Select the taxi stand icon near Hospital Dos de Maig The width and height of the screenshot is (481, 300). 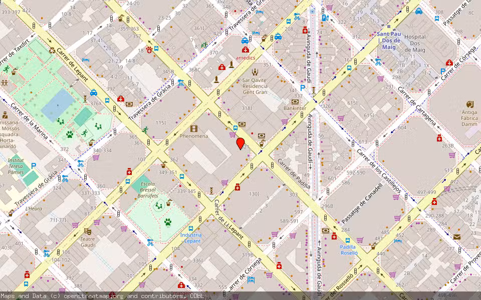(418, 11)
